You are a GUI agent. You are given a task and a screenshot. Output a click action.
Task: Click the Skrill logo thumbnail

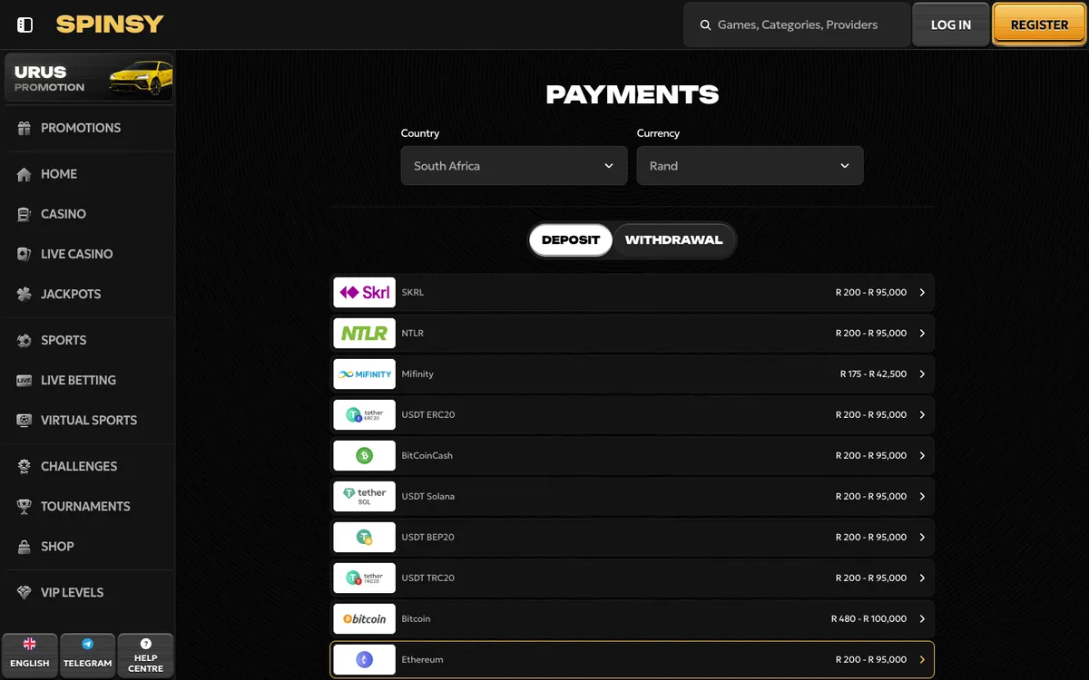pyautogui.click(x=364, y=293)
